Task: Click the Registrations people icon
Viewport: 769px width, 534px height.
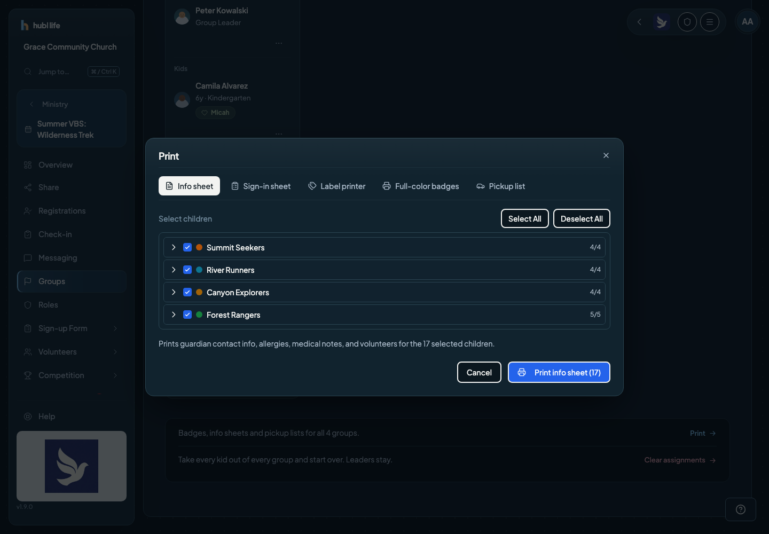Action: [x=28, y=211]
